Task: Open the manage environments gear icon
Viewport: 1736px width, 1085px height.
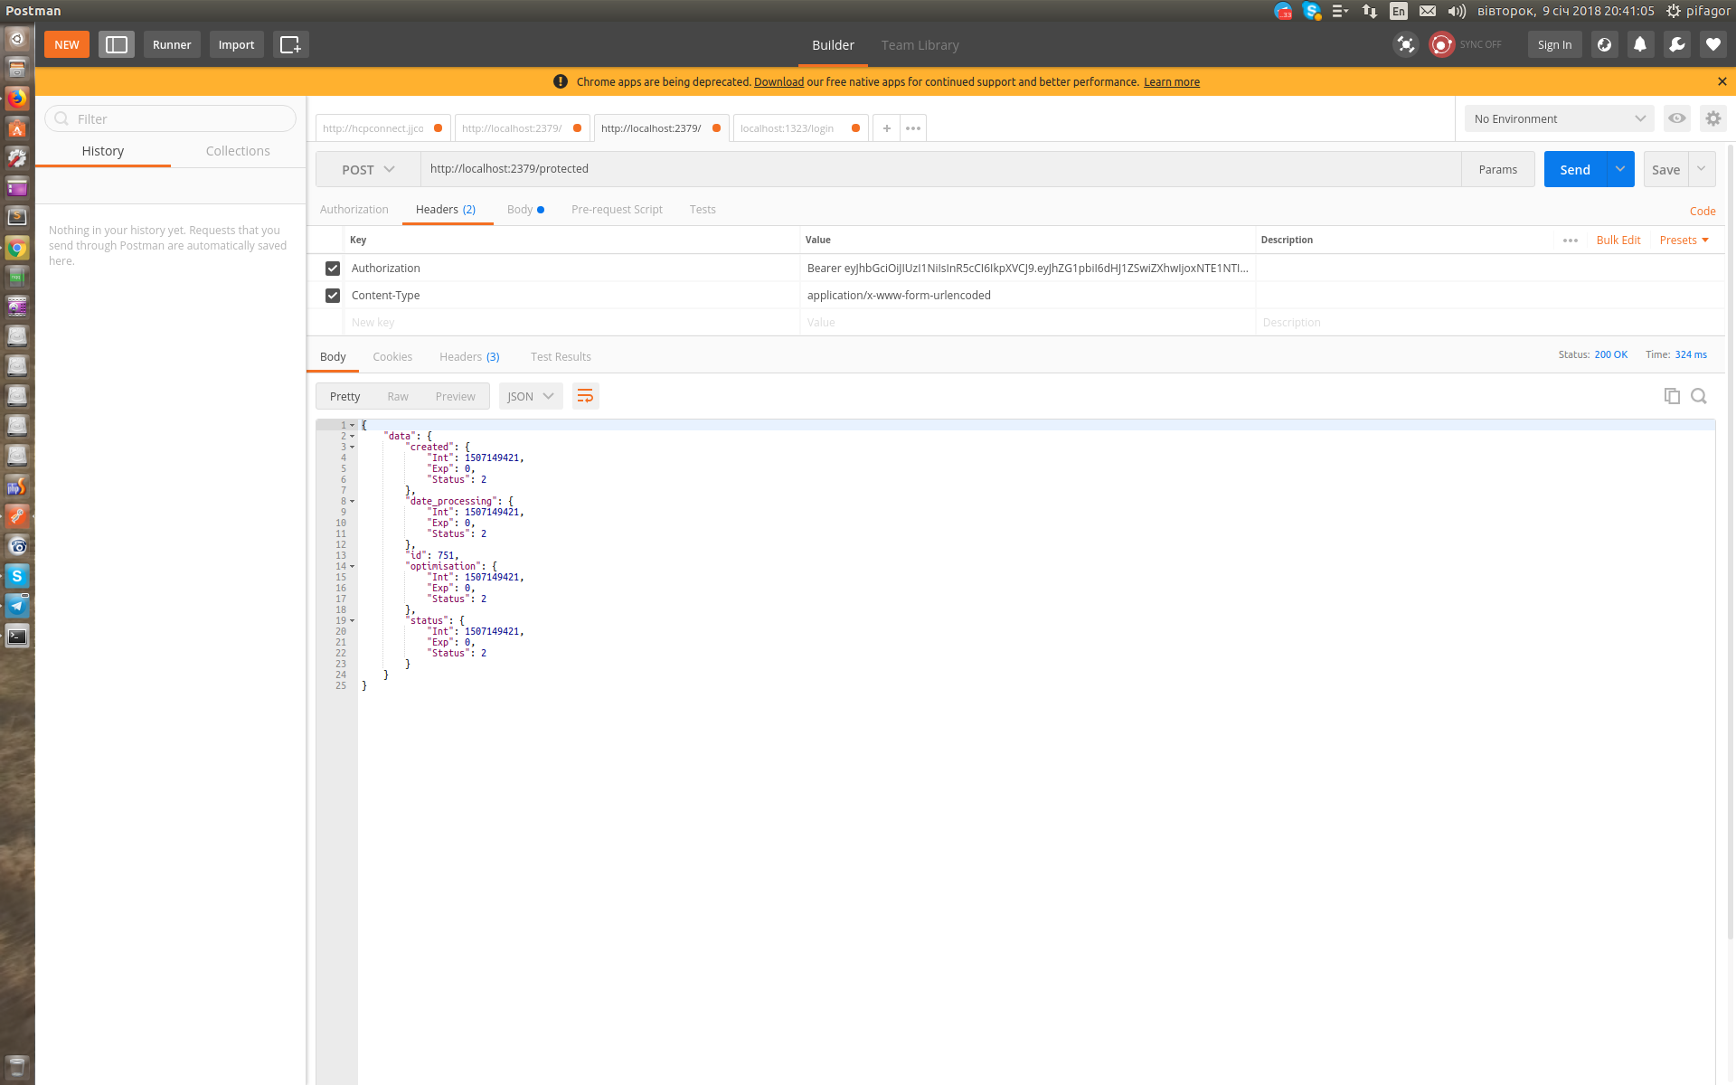Action: tap(1712, 118)
